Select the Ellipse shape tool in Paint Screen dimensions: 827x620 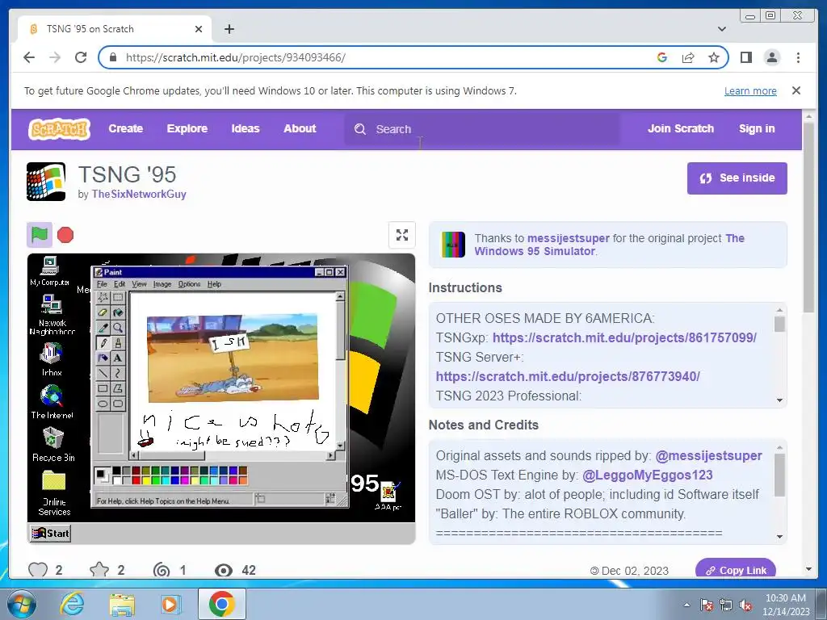click(103, 404)
